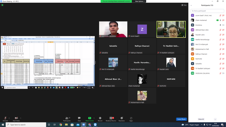Open the more options ellipsis in Participants panel
This screenshot has width=226, height=127.
click(x=215, y=119)
